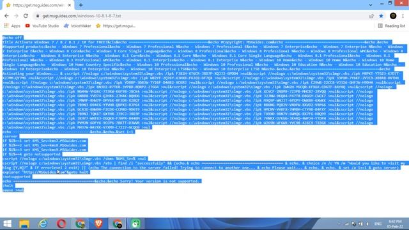Click the 'pause >nul' last line
This screenshot has height=230, width=409.
[x=13, y=190]
